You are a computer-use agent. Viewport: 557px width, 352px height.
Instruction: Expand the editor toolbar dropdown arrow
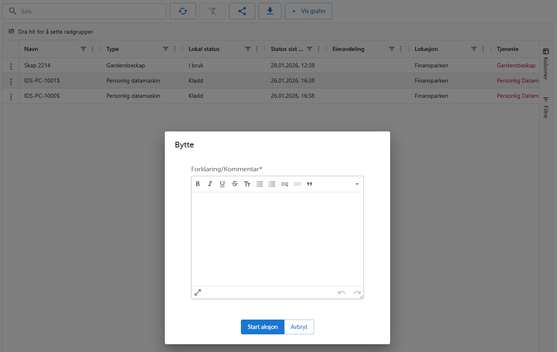(357, 184)
